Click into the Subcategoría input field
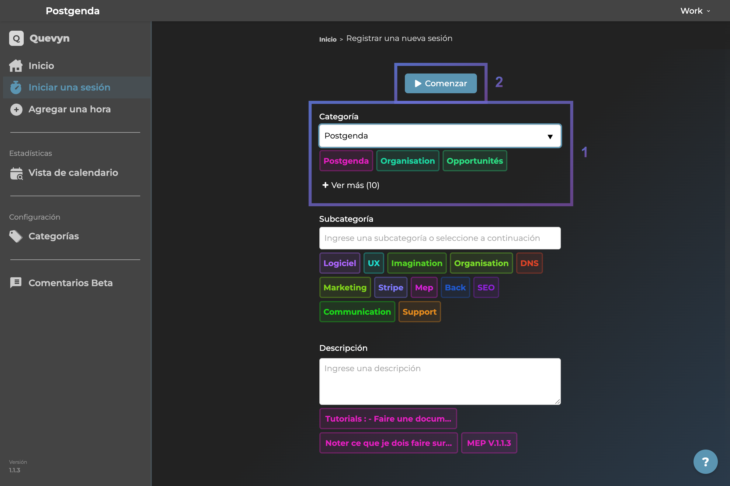The image size is (730, 486). (440, 238)
